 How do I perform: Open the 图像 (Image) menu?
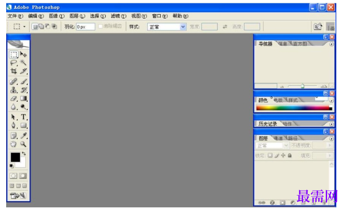[57, 16]
